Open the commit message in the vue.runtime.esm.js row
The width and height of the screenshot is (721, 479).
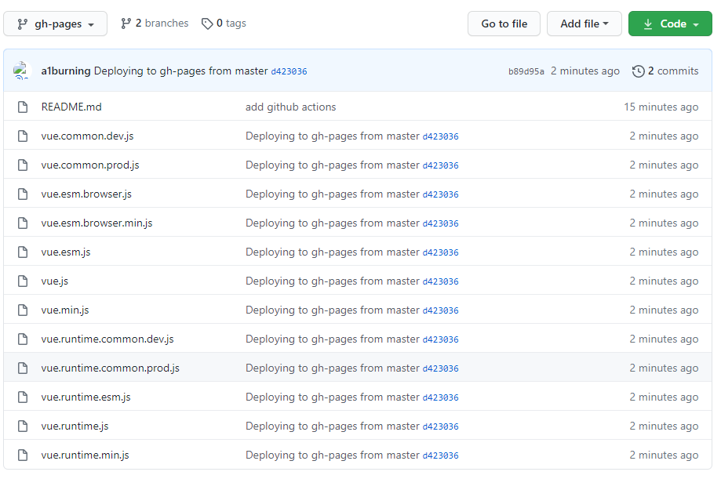(333, 397)
